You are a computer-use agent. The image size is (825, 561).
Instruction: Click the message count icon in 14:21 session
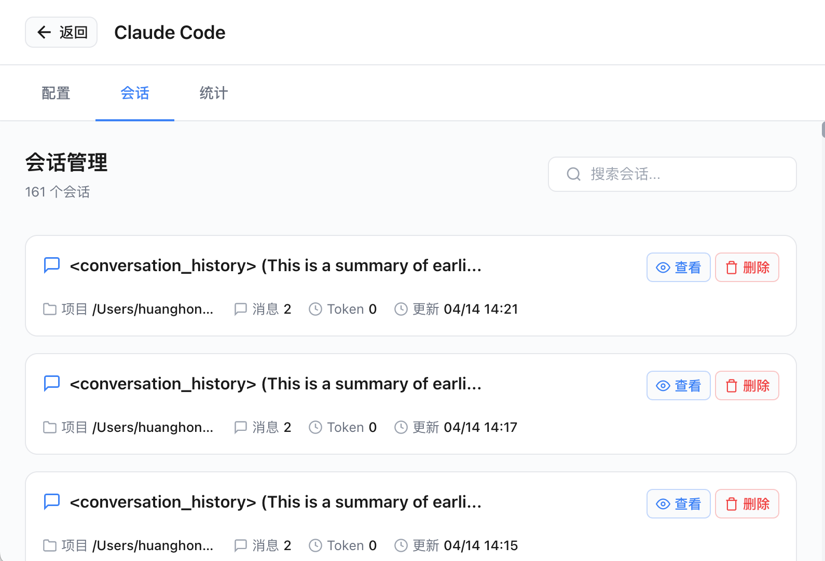click(x=240, y=310)
